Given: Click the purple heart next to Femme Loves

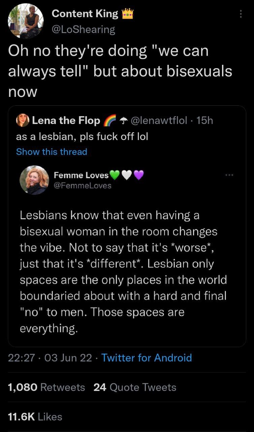Looking at the screenshot, I should click(138, 175).
